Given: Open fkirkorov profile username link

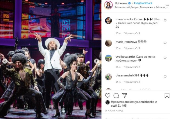Looking at the screenshot, I should pyautogui.click(x=121, y=3).
